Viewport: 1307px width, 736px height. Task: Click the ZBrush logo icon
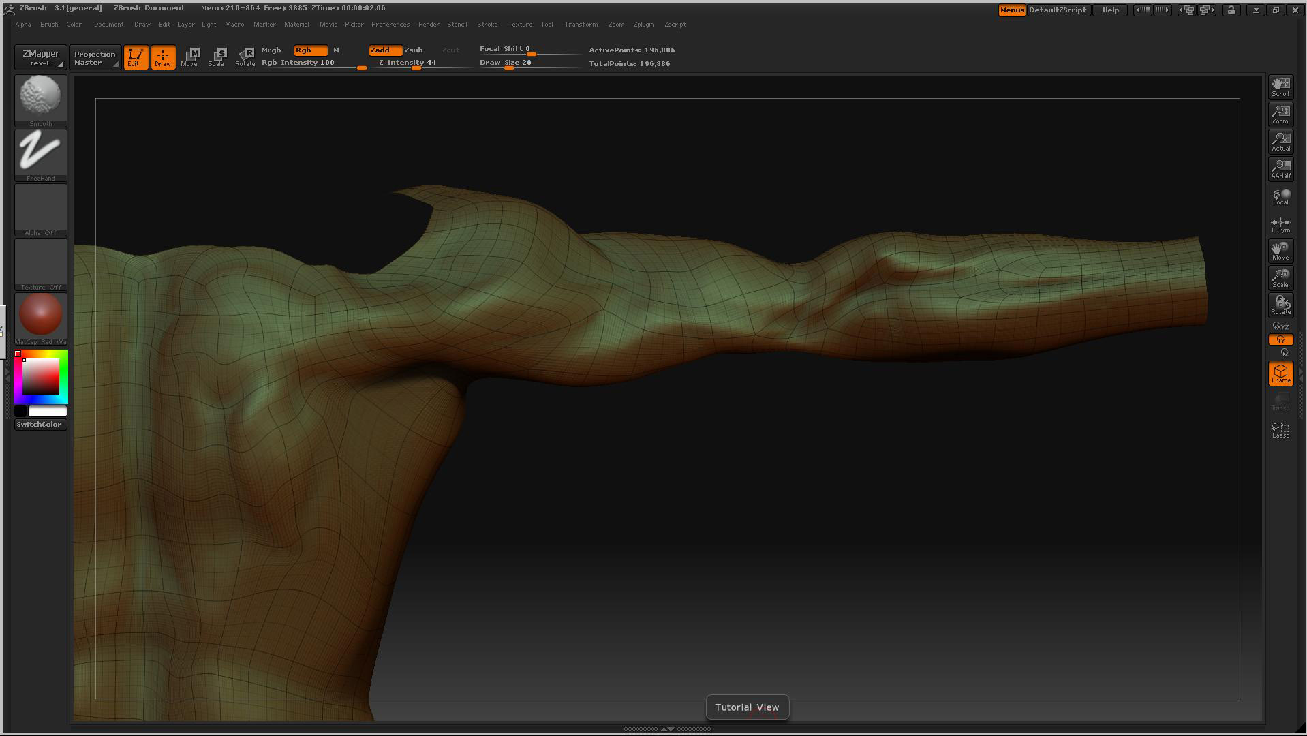9,8
